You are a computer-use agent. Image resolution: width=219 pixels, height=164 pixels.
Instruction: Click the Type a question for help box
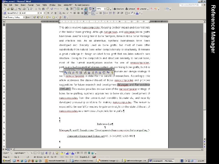(190, 5)
